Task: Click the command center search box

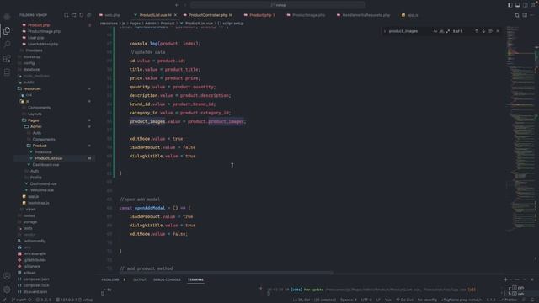Action: click(278, 5)
